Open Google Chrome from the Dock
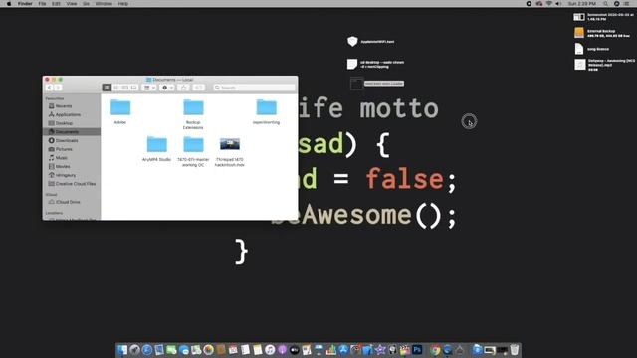Screen dimensions: 637x358 pyautogui.click(x=435, y=350)
